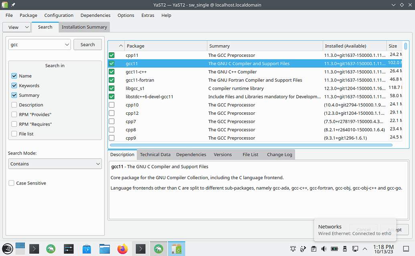Screen dimensions: 415x256
Task: Click the virtual desktop pager
Action: [20, 249]
